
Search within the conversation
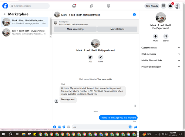[x=166, y=36]
